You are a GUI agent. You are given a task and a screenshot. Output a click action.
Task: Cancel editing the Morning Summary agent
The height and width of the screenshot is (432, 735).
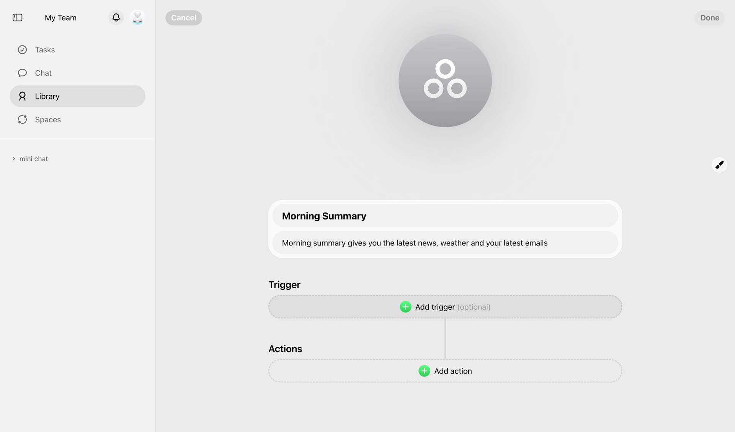[x=183, y=18]
